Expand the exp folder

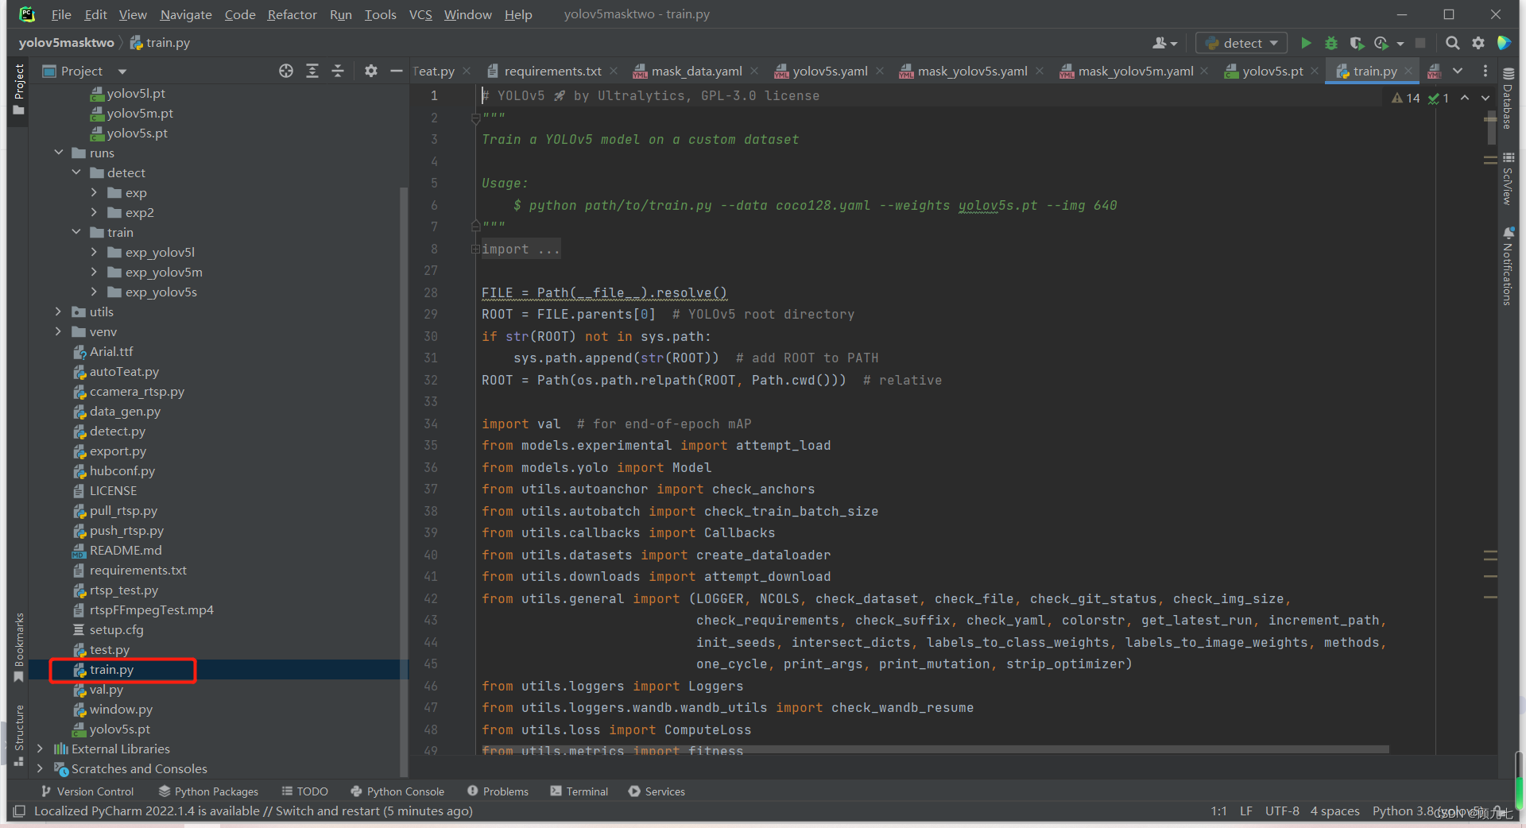pos(94,192)
